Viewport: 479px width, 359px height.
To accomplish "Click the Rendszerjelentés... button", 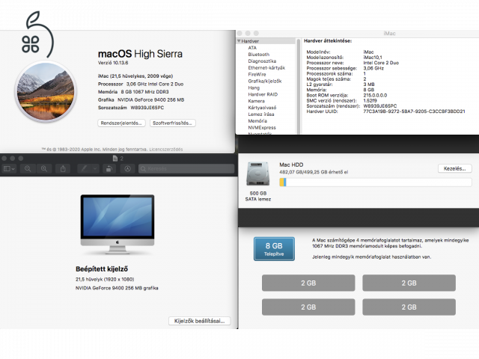I will click(121, 123).
